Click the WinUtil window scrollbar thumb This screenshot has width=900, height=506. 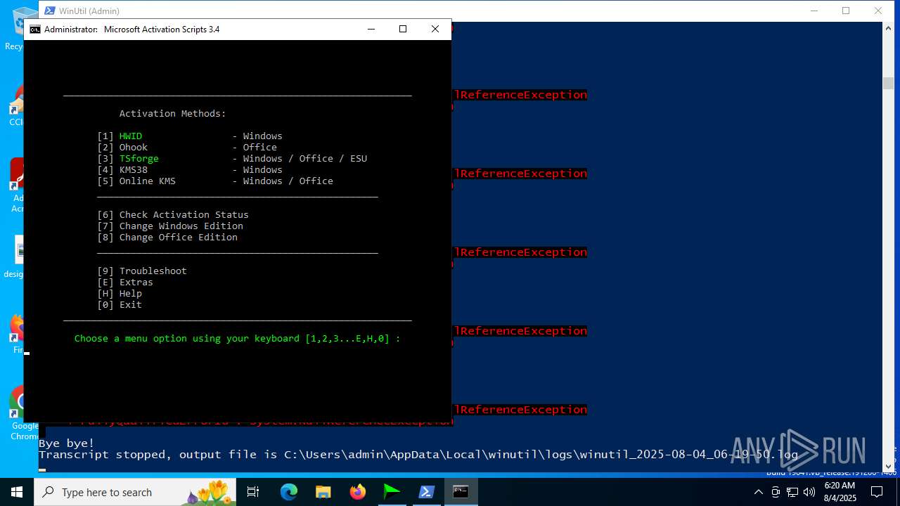click(888, 83)
